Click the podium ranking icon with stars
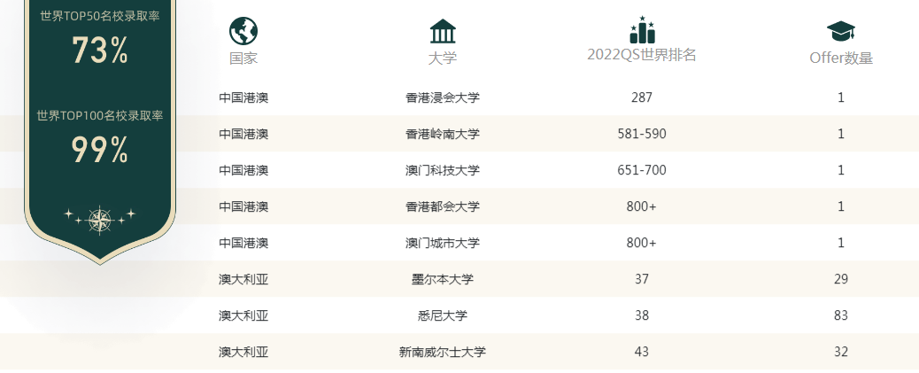 pos(642,30)
